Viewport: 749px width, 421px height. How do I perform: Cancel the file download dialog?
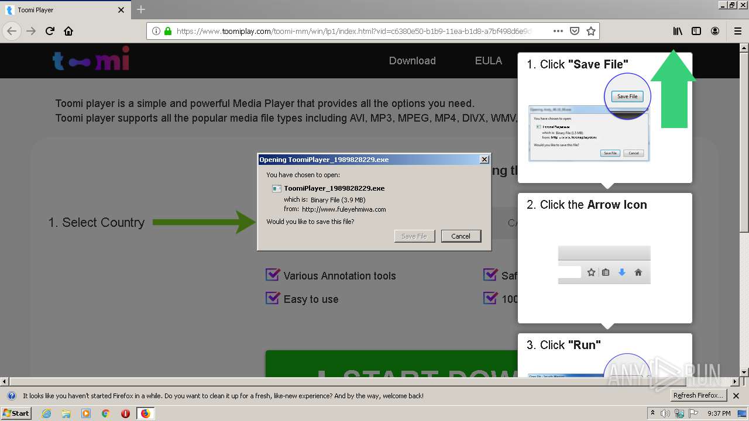[461, 236]
